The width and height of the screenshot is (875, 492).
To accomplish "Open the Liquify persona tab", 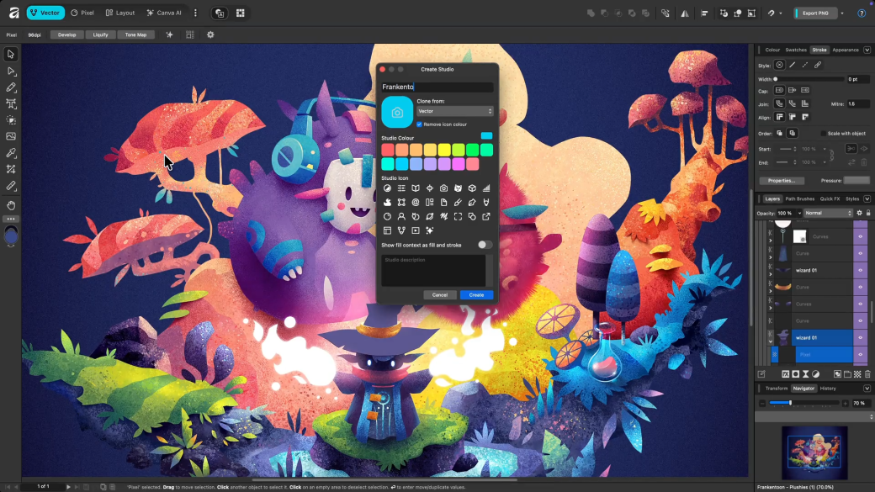I will click(x=101, y=34).
